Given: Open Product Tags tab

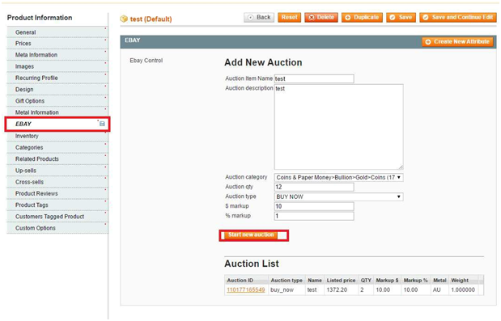Looking at the screenshot, I should 57,205.
